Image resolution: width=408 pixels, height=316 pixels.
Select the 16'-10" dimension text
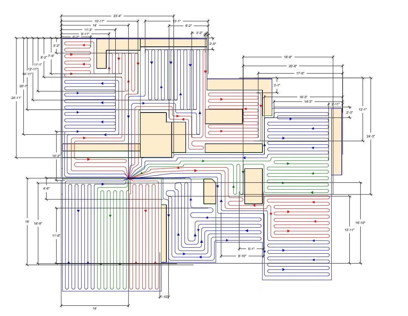(x=360, y=223)
